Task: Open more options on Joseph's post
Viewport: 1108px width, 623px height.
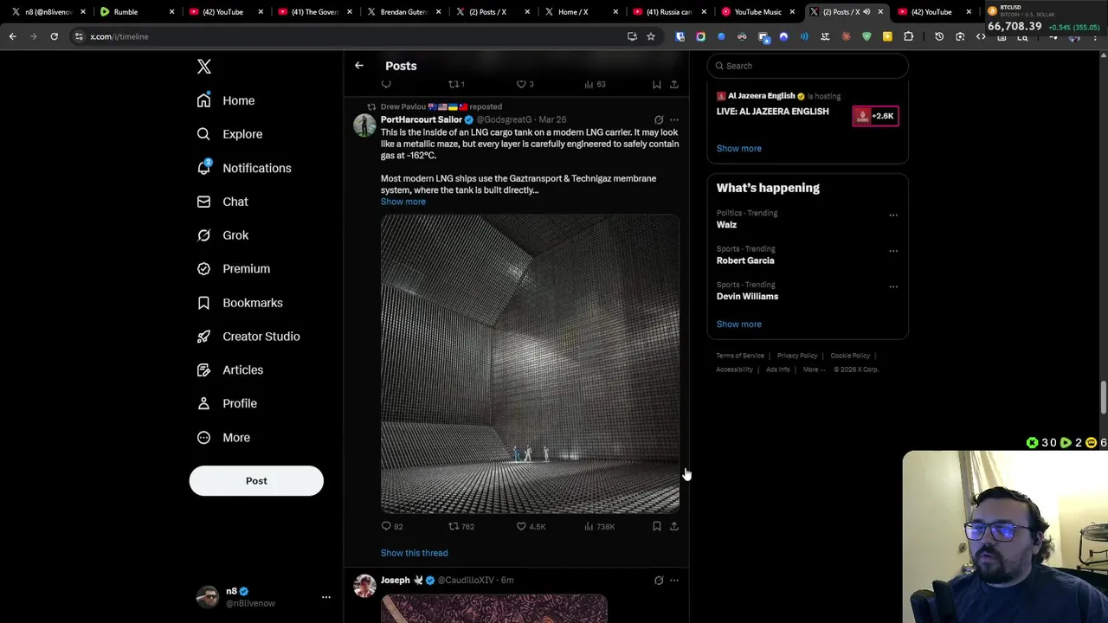Action: pyautogui.click(x=674, y=581)
